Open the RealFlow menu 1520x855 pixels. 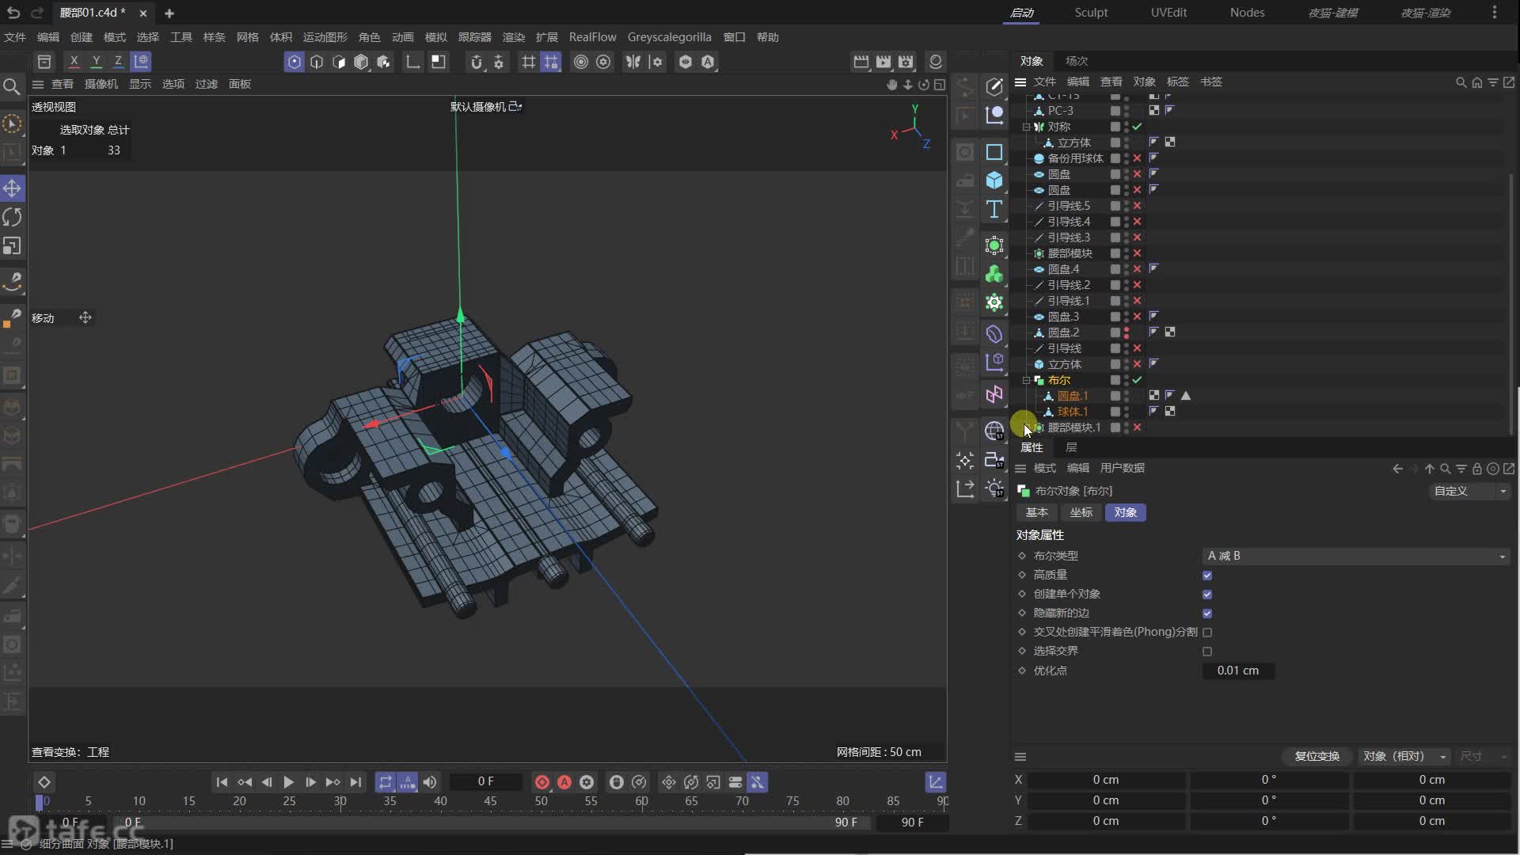(x=592, y=37)
